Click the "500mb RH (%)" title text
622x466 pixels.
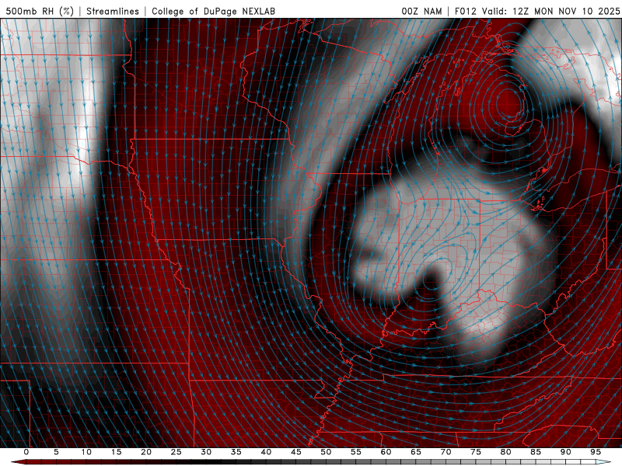(x=40, y=11)
